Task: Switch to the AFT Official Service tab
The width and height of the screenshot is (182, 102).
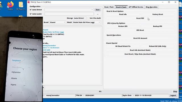Action: 136,7
